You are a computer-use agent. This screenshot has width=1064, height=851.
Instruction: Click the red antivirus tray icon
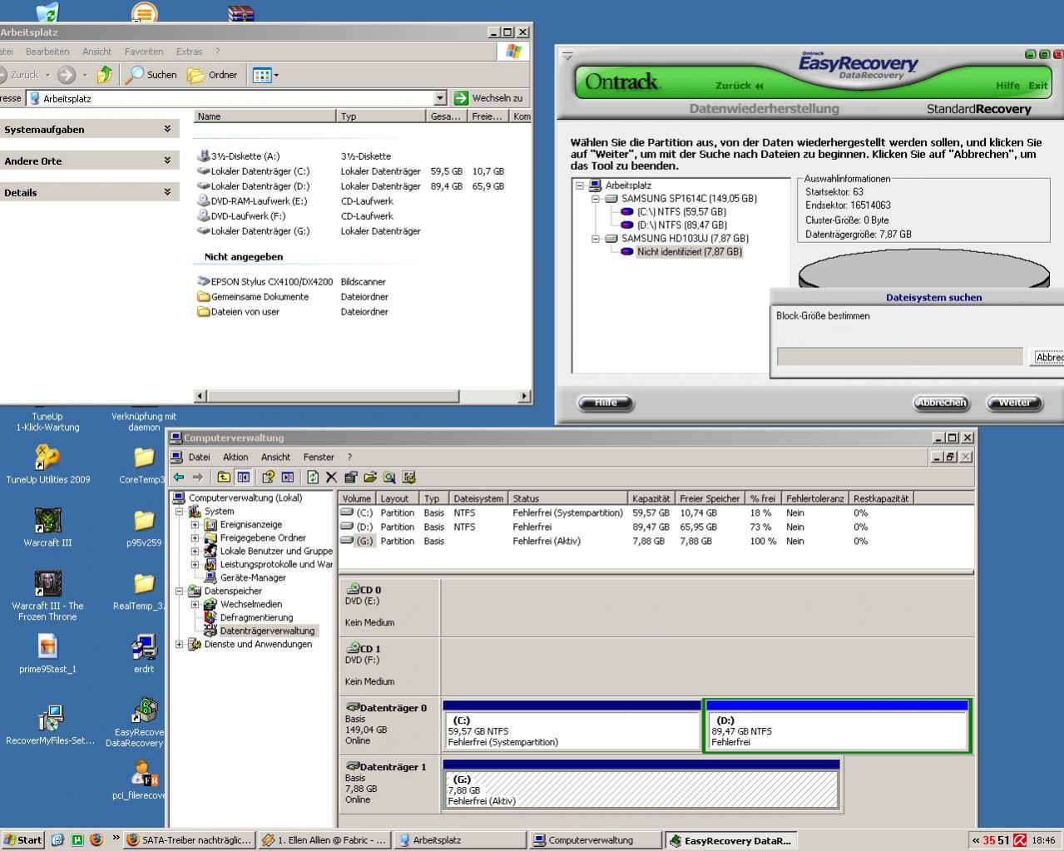click(1019, 840)
